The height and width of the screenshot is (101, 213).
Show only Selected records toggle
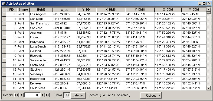coord(78,95)
